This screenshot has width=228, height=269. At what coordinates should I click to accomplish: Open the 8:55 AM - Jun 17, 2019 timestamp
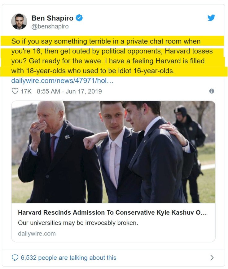tap(69, 91)
